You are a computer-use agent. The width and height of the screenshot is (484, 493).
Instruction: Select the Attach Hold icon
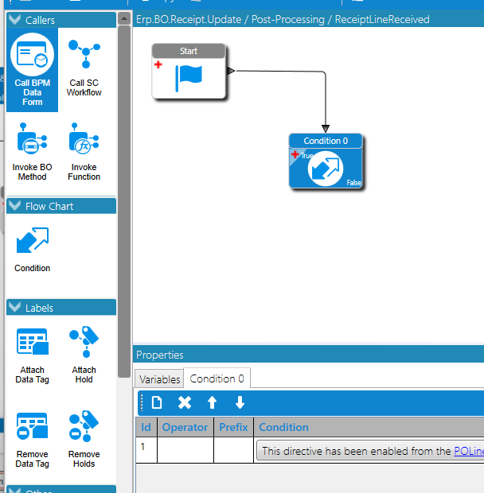[84, 355]
